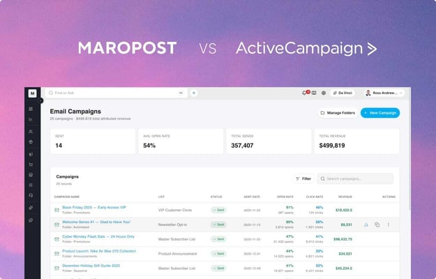Screen dimensions: 436x279
Task: Sort by the Campaign Name column header
Action: 67,197
